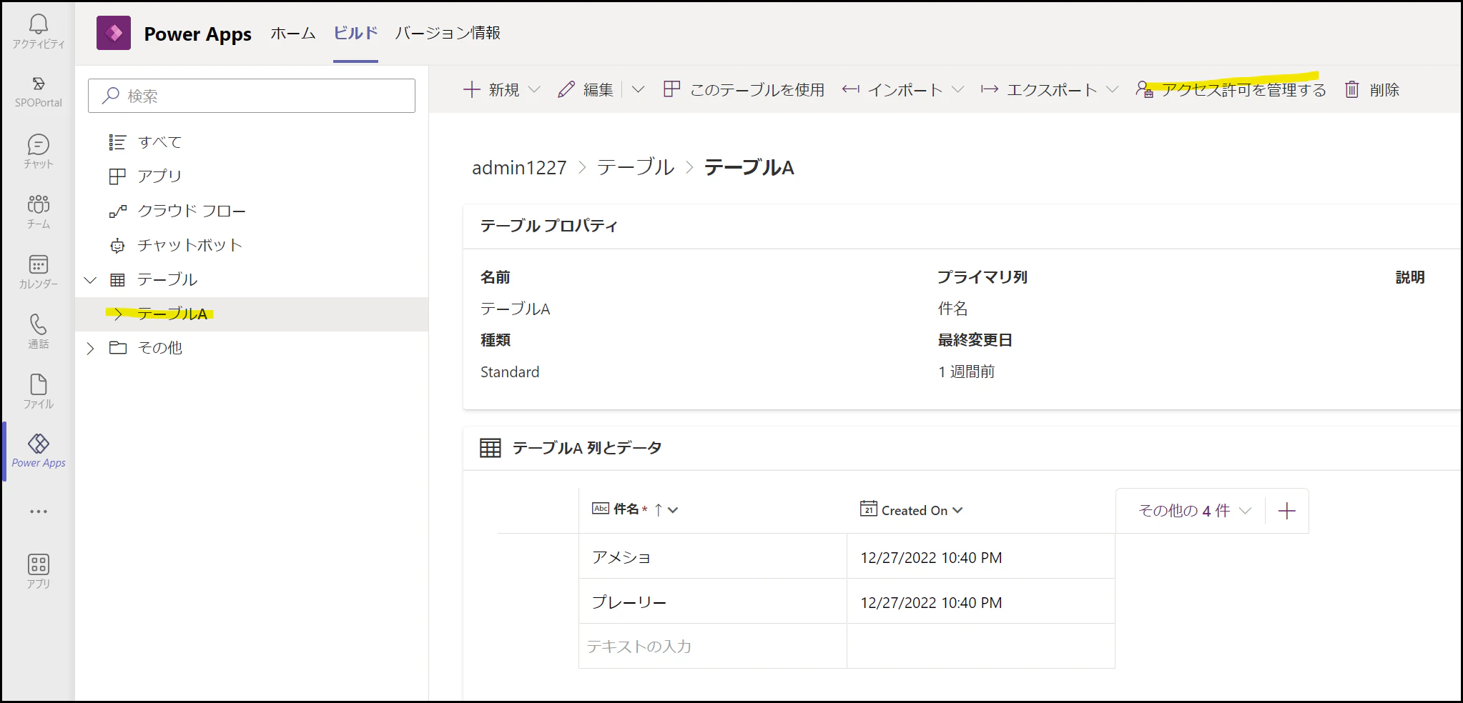Go to admin1227 in the breadcrumb
This screenshot has height=703, width=1463.
click(x=519, y=167)
